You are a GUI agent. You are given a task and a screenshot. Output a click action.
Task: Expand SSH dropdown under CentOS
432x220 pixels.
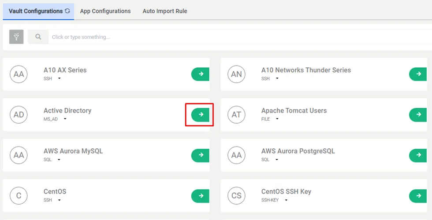coord(59,200)
